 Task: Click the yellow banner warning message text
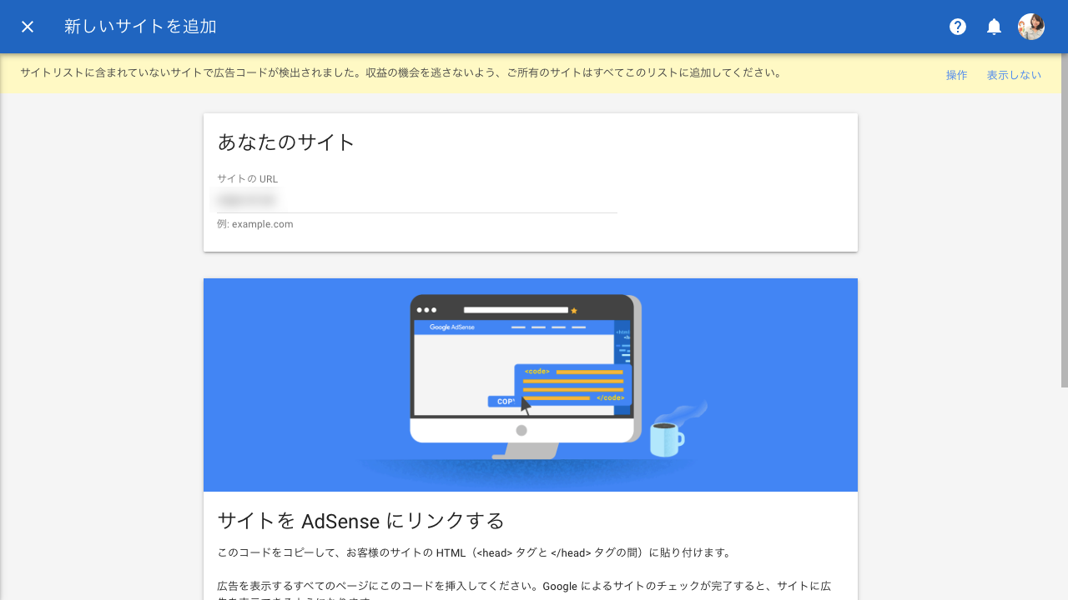point(401,73)
